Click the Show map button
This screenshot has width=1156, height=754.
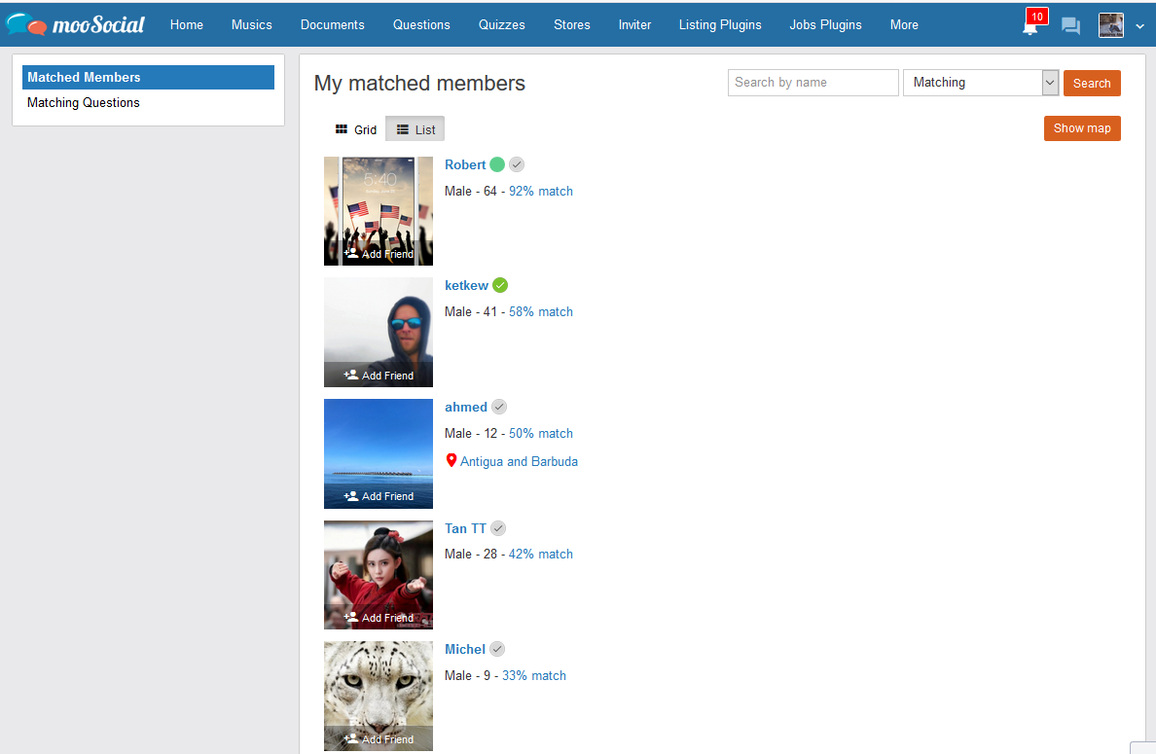(x=1081, y=128)
